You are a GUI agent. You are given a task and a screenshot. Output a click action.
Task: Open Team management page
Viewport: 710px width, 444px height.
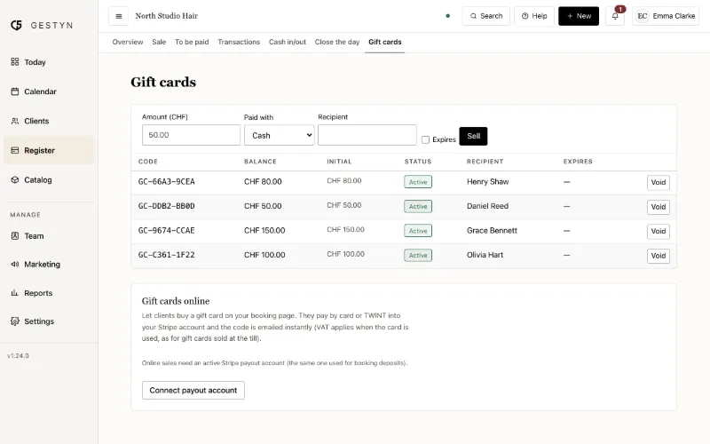point(49,236)
